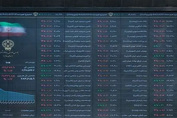
Task: Select بهنوش ایران (غبهنوش) name
Action: coord(137,51)
